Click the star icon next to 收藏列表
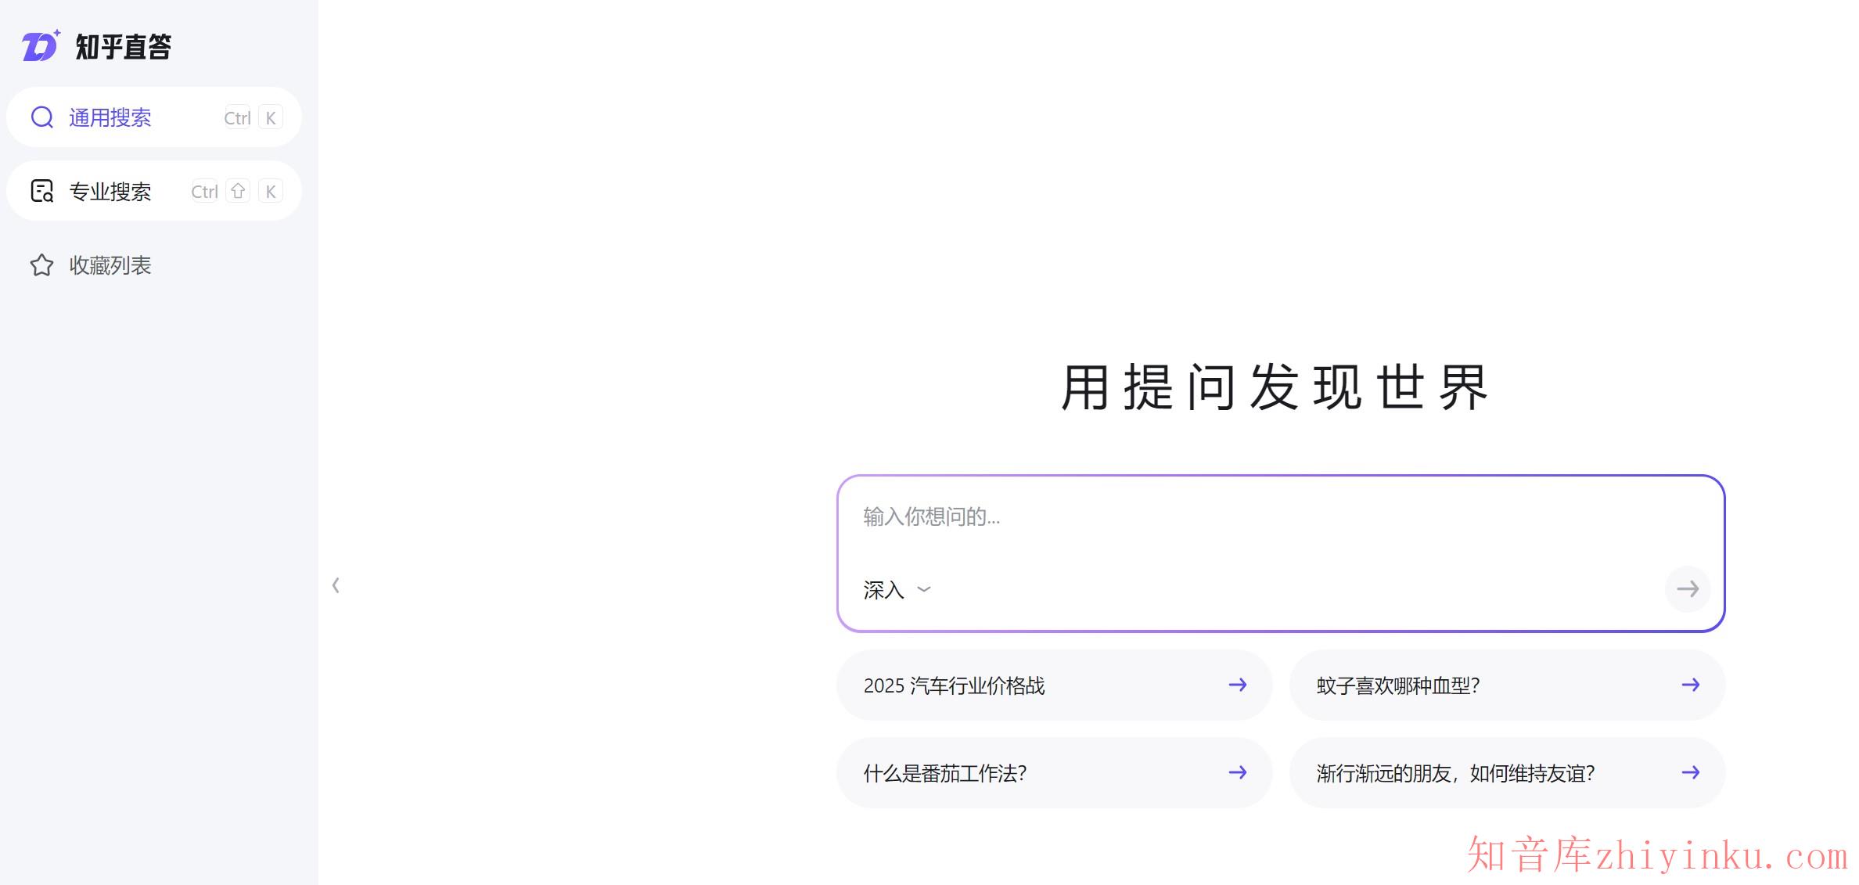Viewport: 1859px width, 885px height. 41,264
